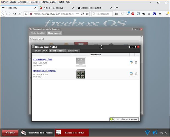This screenshot has height=137, width=170.
Task: Click Réseau local / DHCP taskbar item
Action: point(72,133)
